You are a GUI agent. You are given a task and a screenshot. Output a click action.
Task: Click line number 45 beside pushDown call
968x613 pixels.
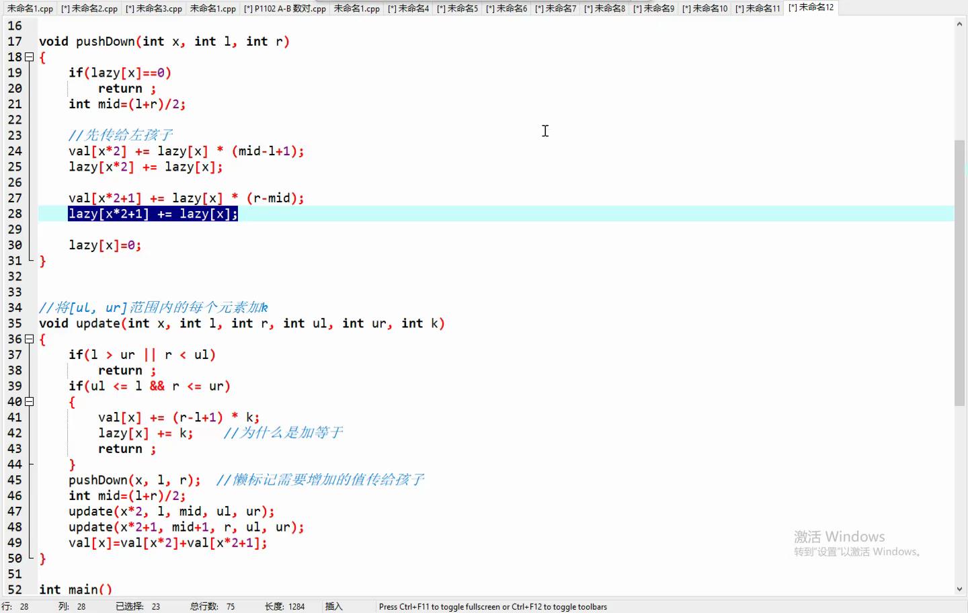[15, 480]
